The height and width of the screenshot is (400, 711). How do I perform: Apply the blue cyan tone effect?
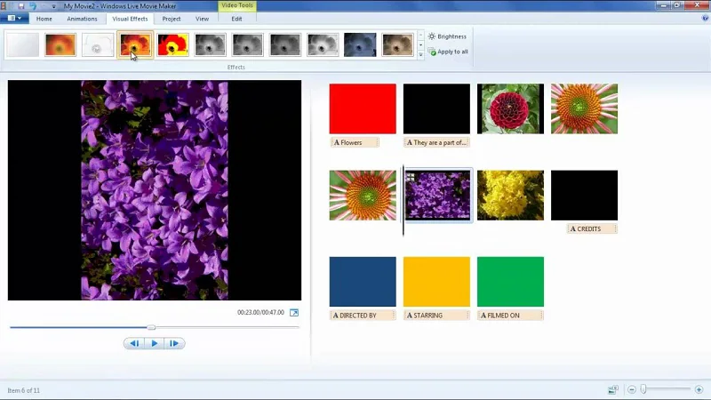click(360, 45)
